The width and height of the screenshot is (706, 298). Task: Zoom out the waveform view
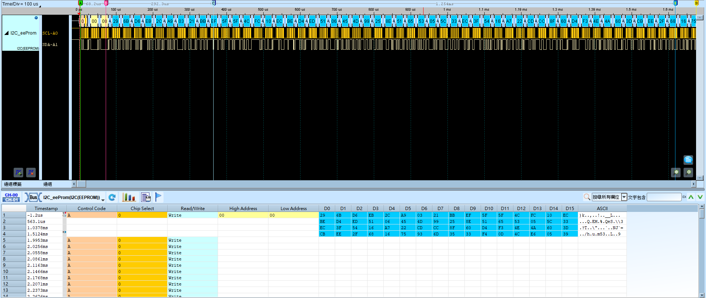[x=676, y=172]
